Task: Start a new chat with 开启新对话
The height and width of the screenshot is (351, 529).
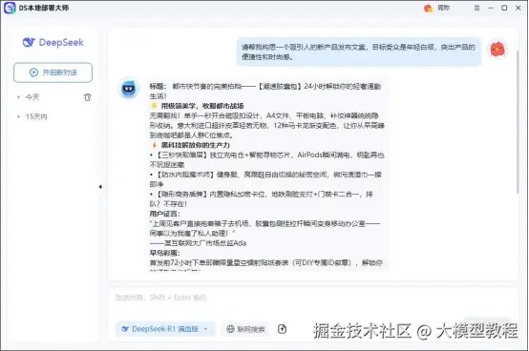Action: [x=53, y=72]
